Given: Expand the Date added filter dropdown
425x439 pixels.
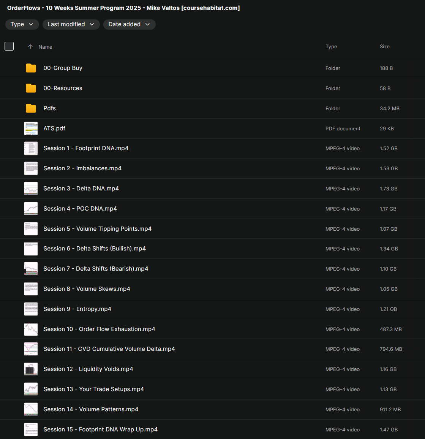Looking at the screenshot, I should [x=129, y=24].
